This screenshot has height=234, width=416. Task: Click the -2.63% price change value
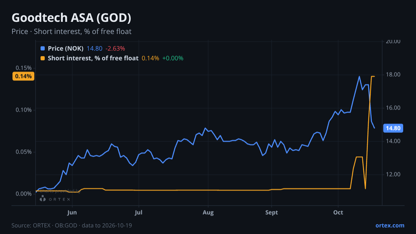point(115,49)
